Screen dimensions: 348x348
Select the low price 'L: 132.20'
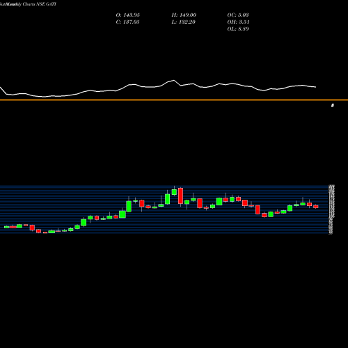point(184,22)
